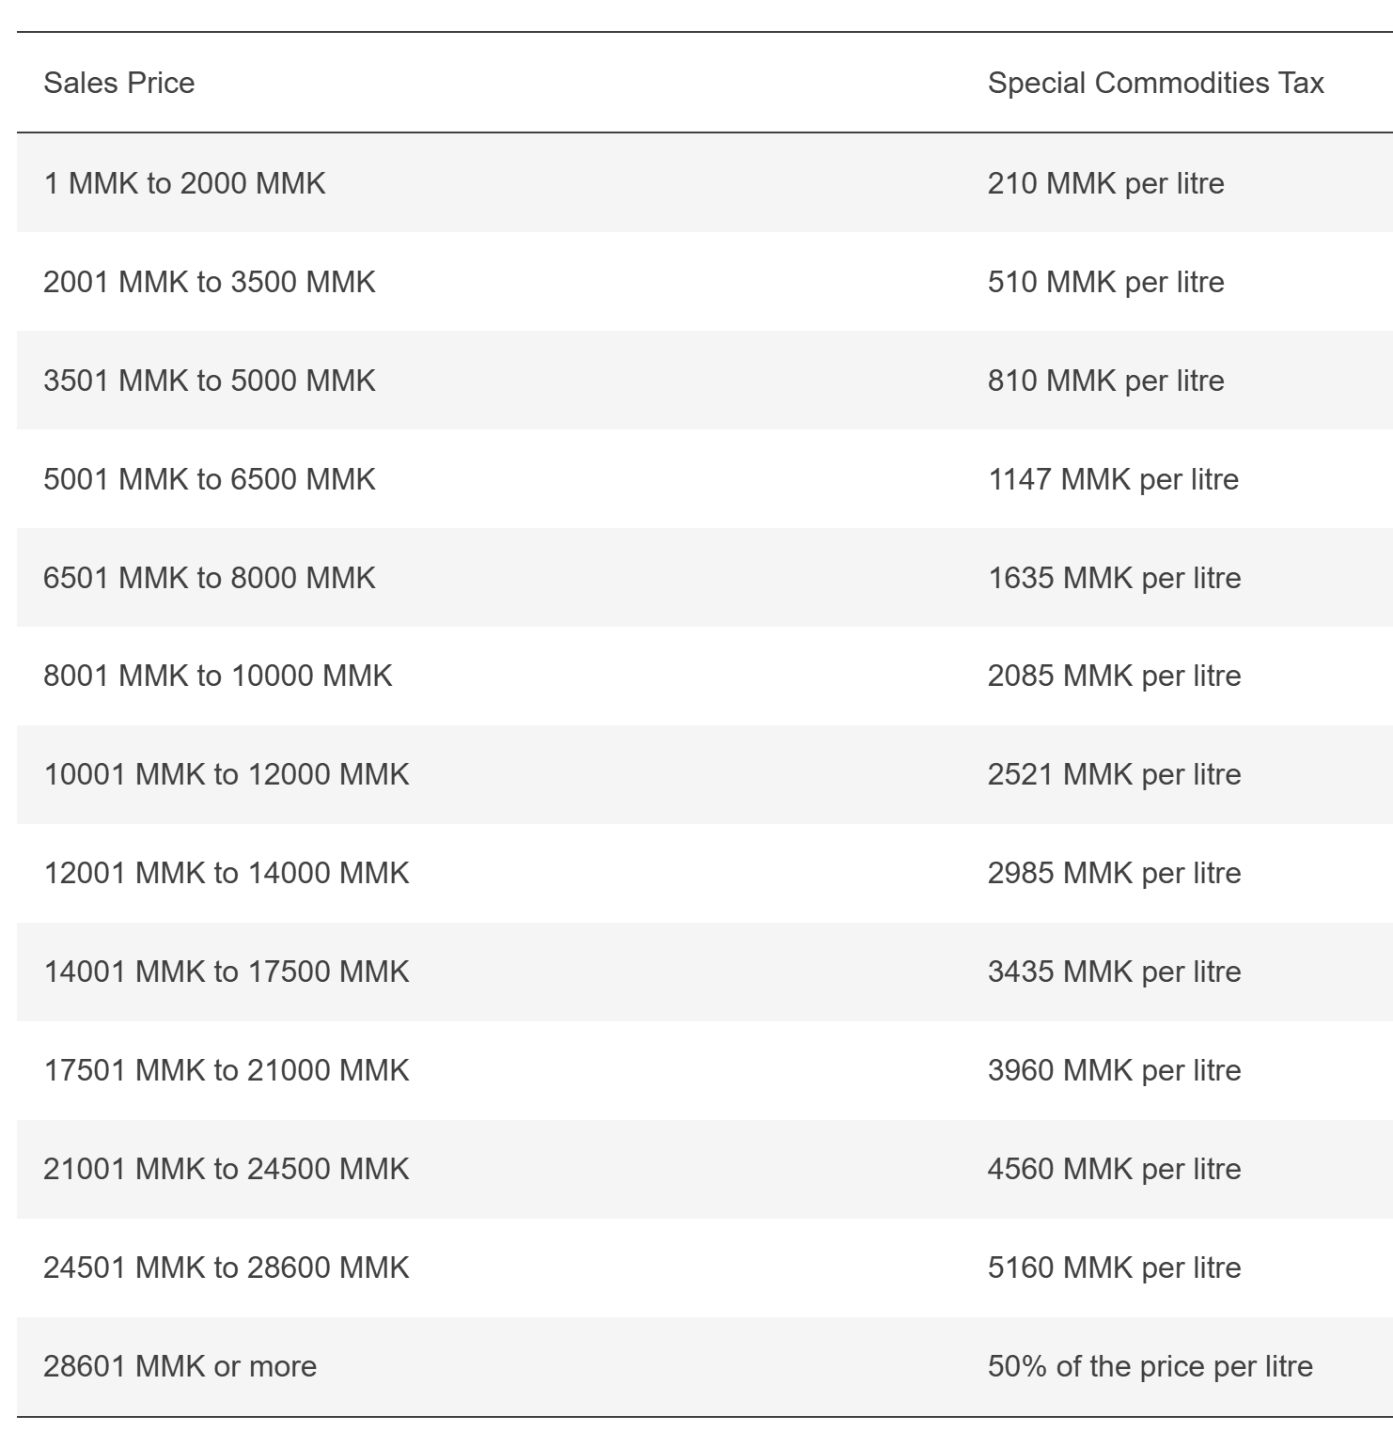Click the 50% of the price per litre cell

tap(1150, 1366)
